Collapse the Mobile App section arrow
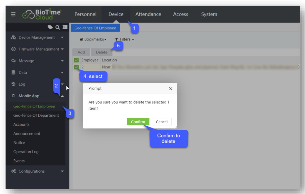305x194 pixels. tap(62, 96)
